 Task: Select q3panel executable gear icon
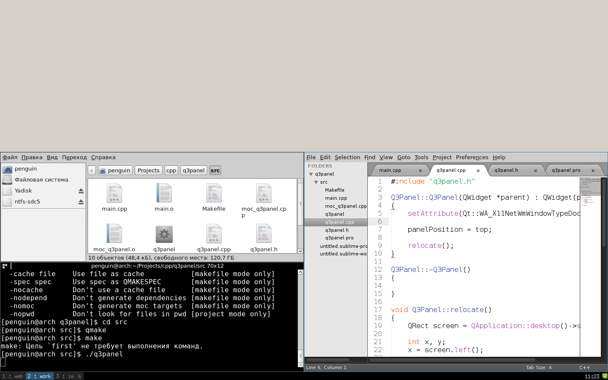pyautogui.click(x=164, y=233)
